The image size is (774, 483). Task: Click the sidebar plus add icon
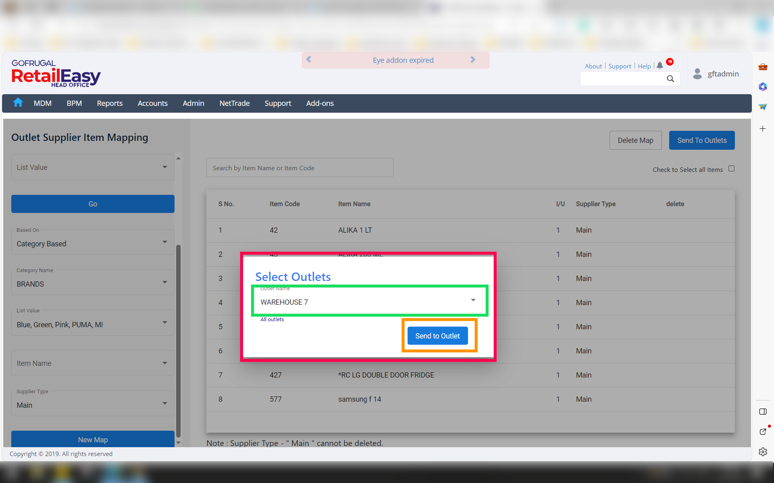tap(763, 129)
